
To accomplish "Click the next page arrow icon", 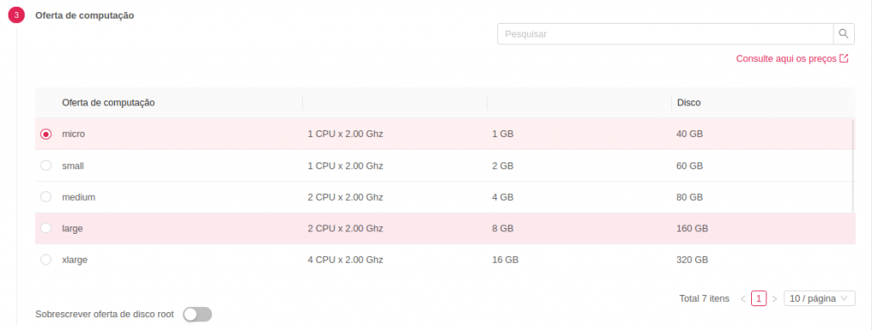I will tap(774, 299).
